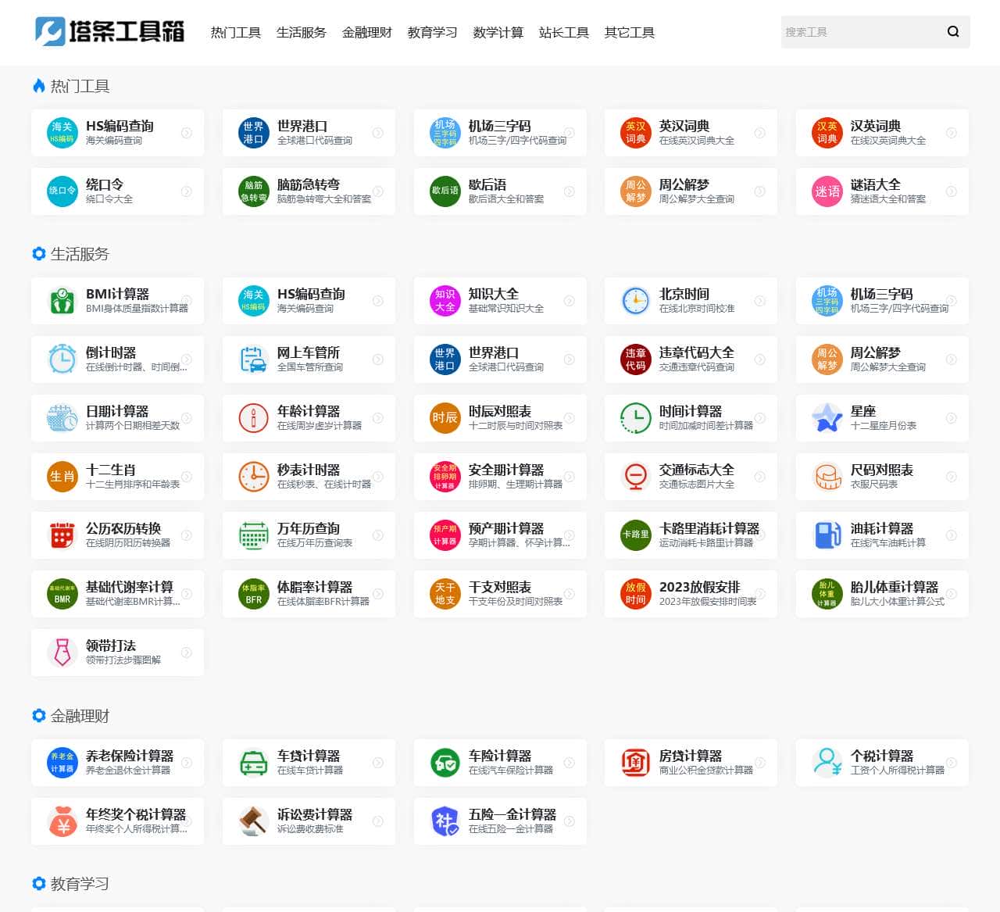The width and height of the screenshot is (1000, 912).
Task: Click the 塔条工具箱 site logo
Action: 110,31
